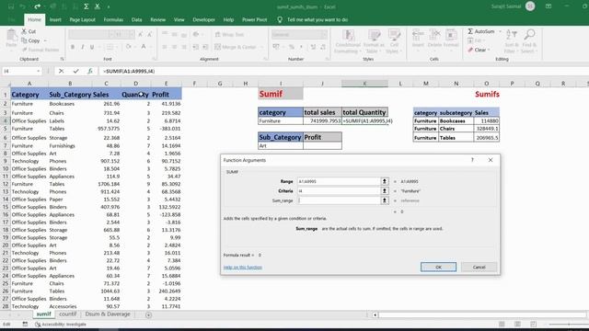
Task: Click the AutoSum button in Editing group
Action: pos(481,31)
